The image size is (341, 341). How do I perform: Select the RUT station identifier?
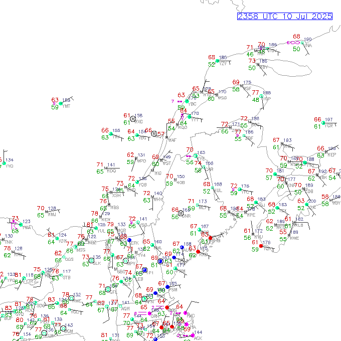[126, 284]
